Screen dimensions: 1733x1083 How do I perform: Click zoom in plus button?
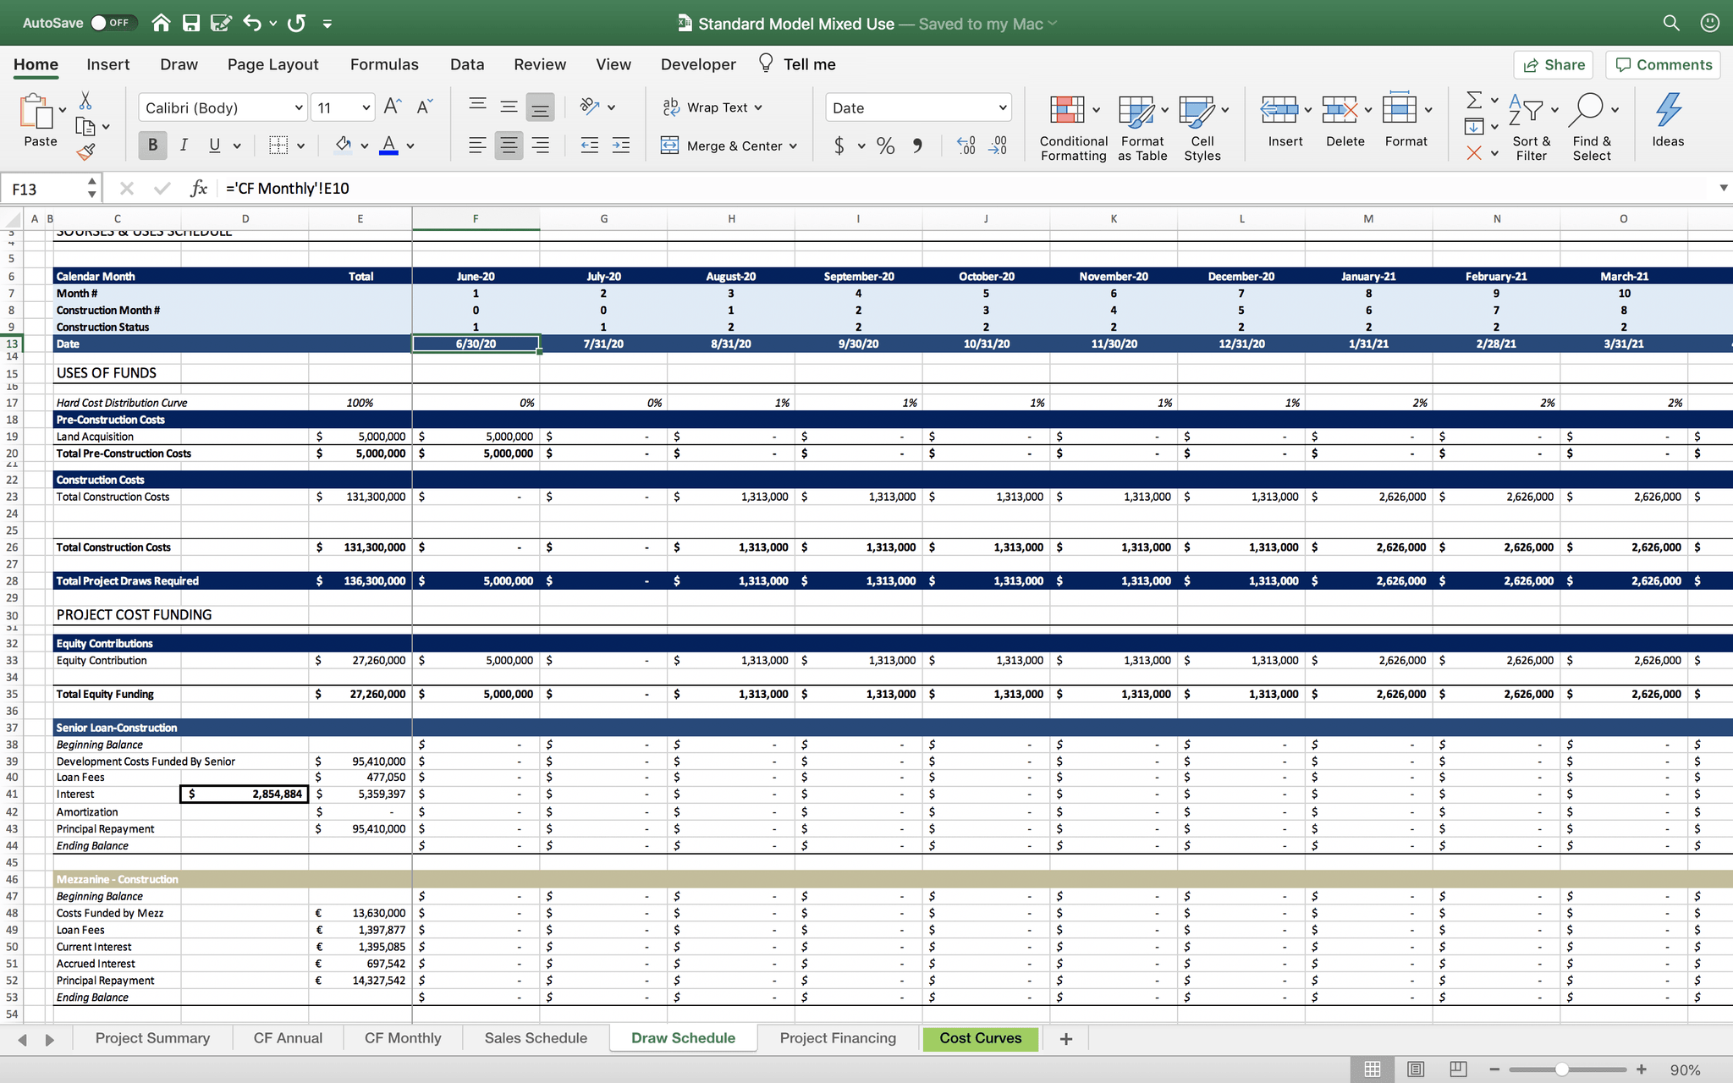(x=1642, y=1069)
